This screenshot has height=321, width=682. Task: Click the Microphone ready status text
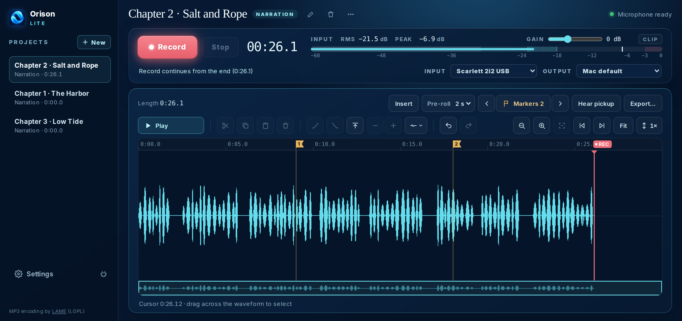(x=644, y=14)
